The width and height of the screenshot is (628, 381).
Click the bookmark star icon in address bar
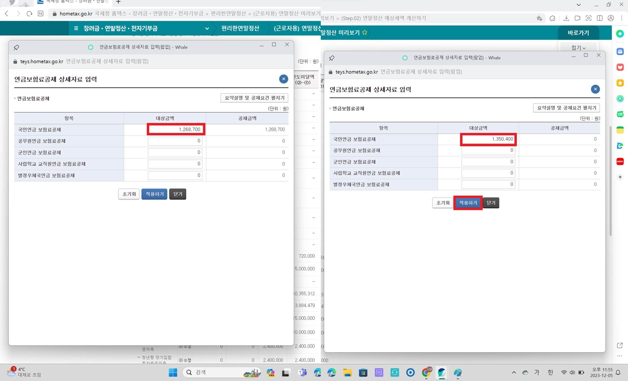tap(539, 18)
